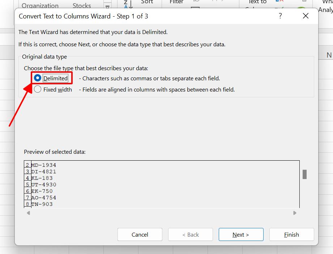Click the Finish button
This screenshot has width=333, height=254.
(291, 234)
